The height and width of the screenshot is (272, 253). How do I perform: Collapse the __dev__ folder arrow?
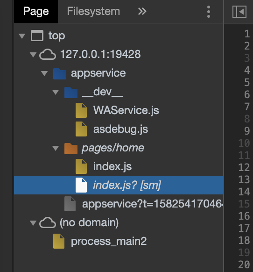pos(56,92)
